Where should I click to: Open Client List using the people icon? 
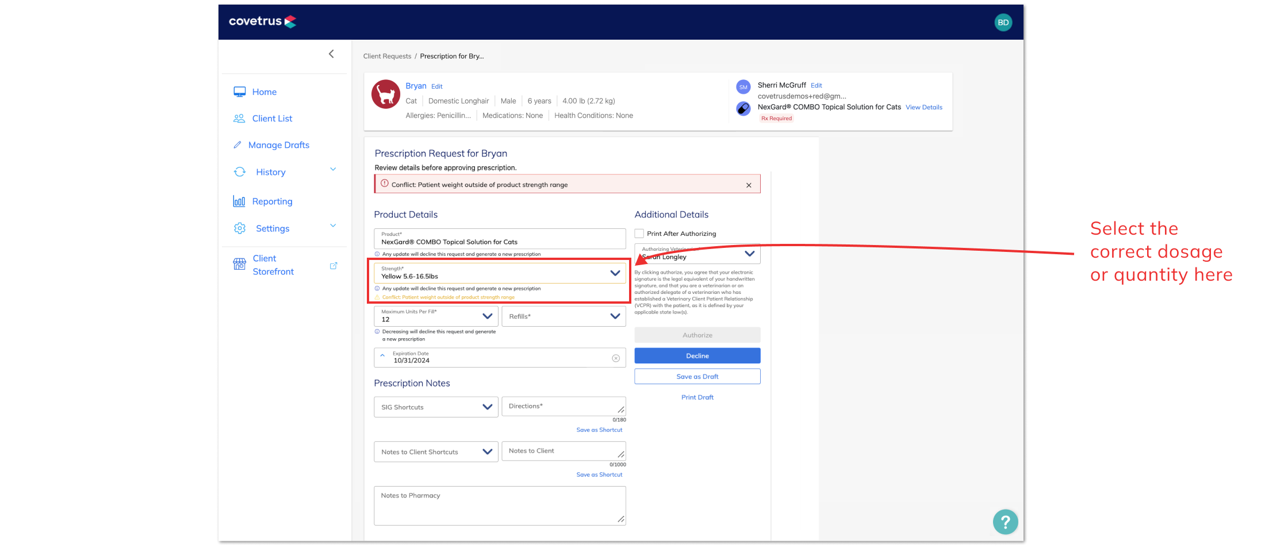pyautogui.click(x=240, y=118)
